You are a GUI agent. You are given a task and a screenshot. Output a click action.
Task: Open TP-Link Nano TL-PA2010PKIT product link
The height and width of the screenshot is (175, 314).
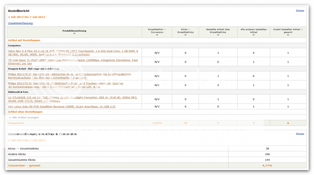pyautogui.click(x=73, y=62)
